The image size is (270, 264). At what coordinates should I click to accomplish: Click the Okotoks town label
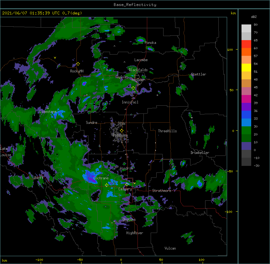[129, 219]
